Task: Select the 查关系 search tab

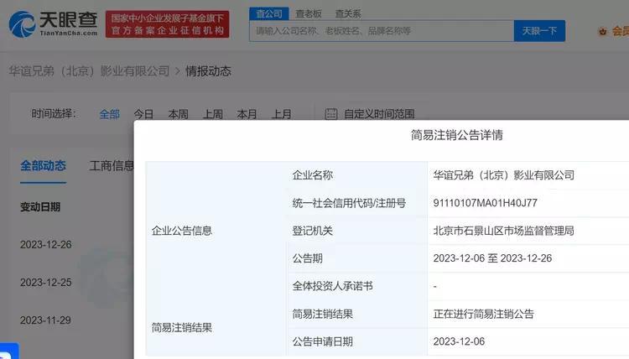Action: pyautogui.click(x=348, y=13)
